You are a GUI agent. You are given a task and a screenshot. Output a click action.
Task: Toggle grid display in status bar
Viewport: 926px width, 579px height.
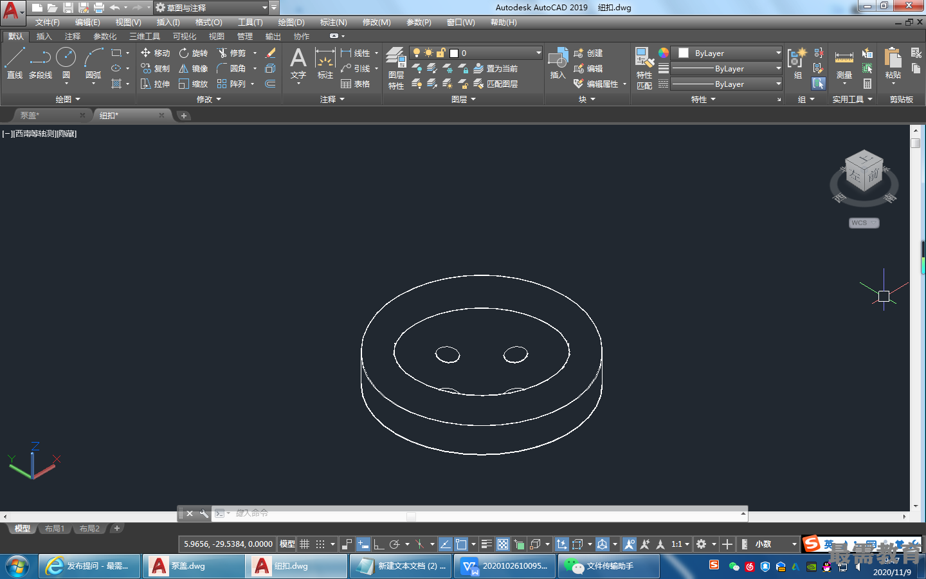305,544
